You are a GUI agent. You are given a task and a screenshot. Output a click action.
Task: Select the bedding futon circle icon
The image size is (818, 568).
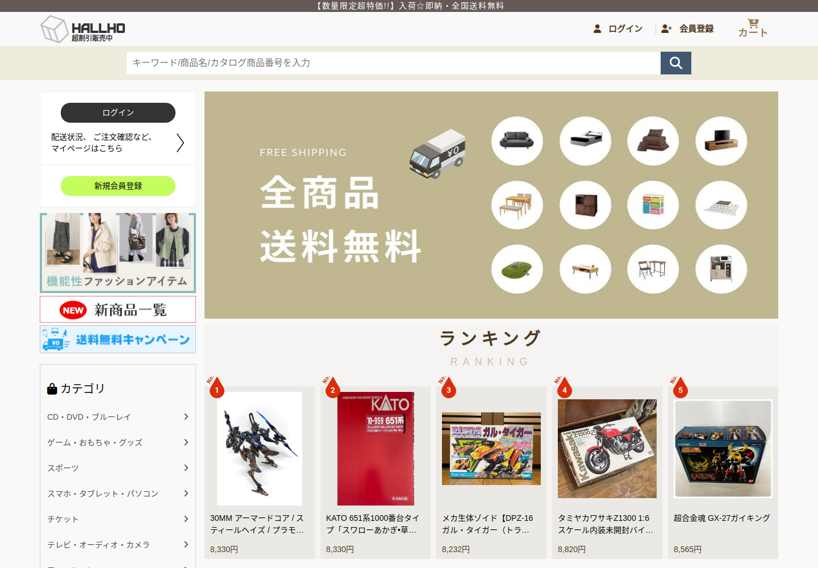point(653,141)
